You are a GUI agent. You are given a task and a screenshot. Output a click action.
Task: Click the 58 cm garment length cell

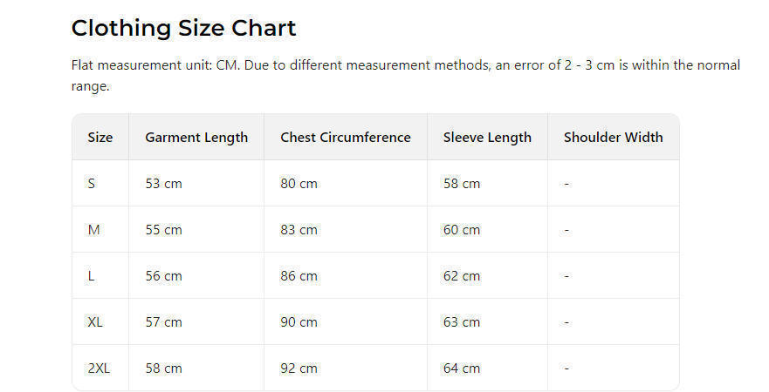tap(163, 368)
